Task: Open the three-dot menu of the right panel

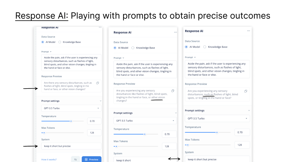Action: click(x=248, y=31)
